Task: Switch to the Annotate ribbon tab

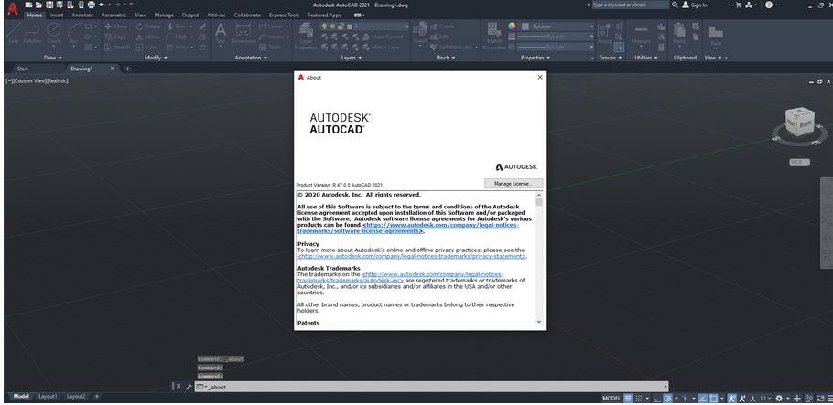Action: (82, 16)
